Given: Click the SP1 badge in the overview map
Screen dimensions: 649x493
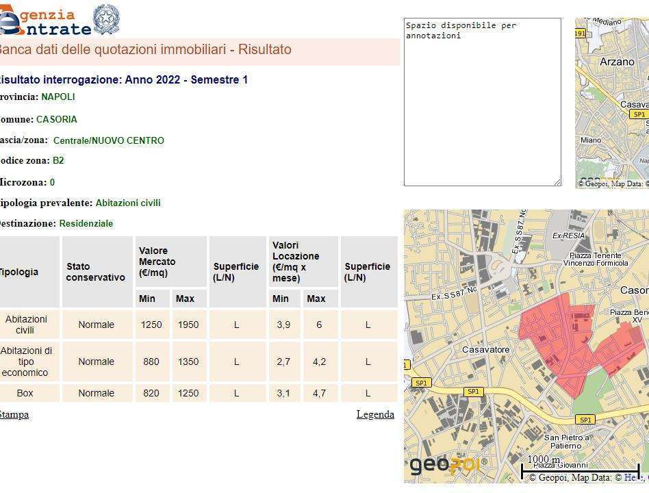Looking at the screenshot, I should point(639,114).
